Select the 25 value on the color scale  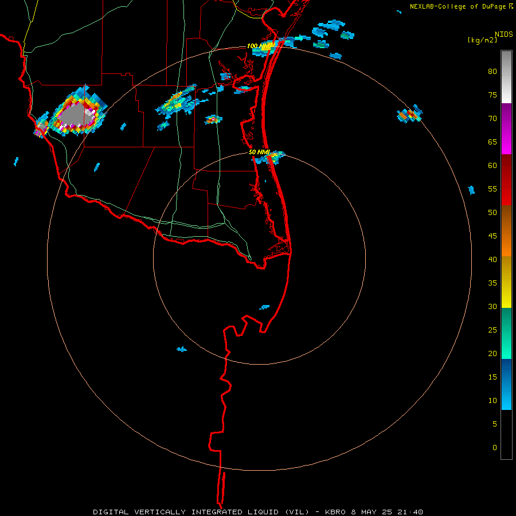click(492, 330)
